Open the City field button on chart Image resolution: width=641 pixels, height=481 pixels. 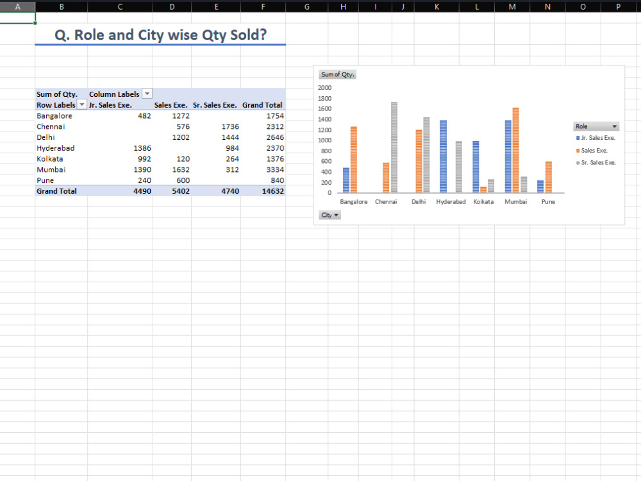click(329, 215)
